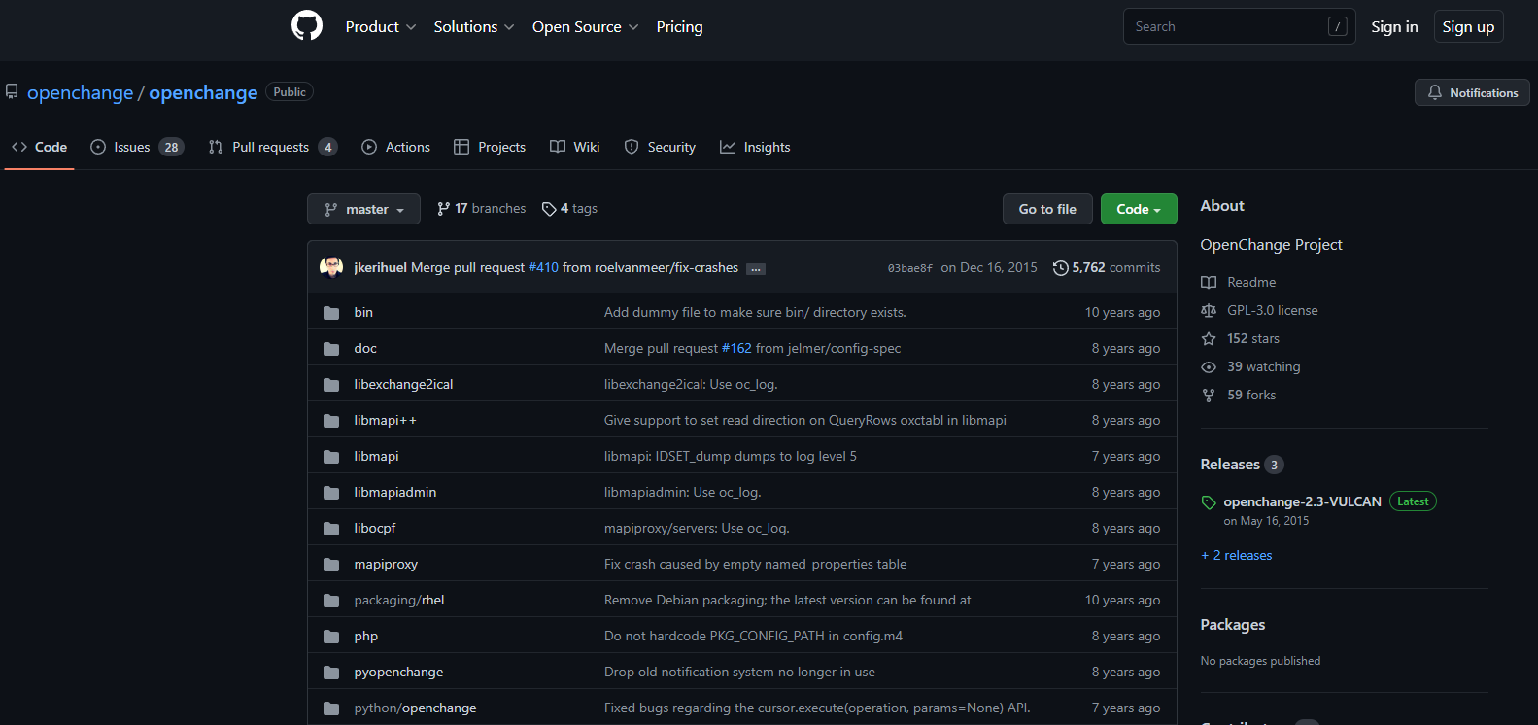This screenshot has width=1538, height=725.
Task: Open the Pull requests tab
Action: 271,147
